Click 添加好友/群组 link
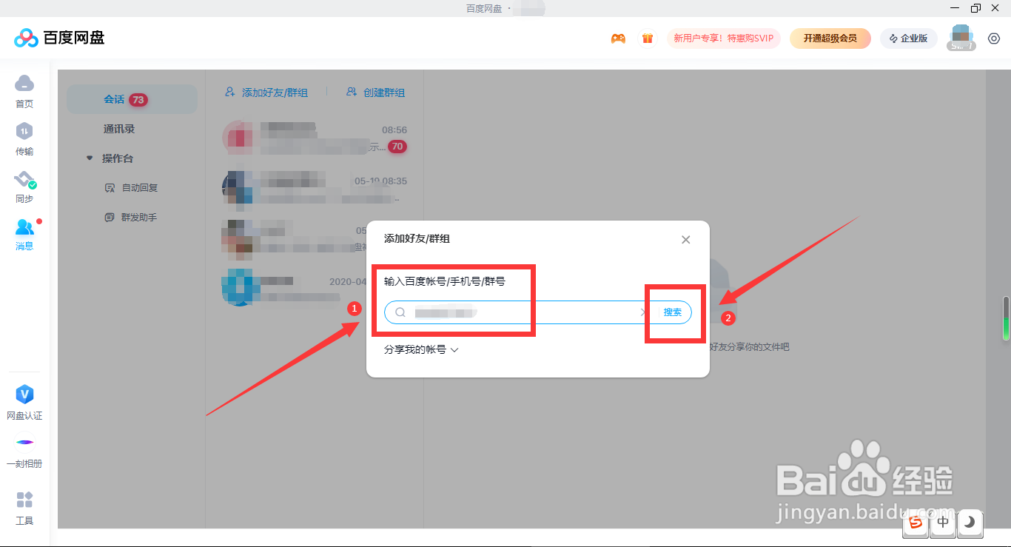The width and height of the screenshot is (1011, 547). [266, 93]
